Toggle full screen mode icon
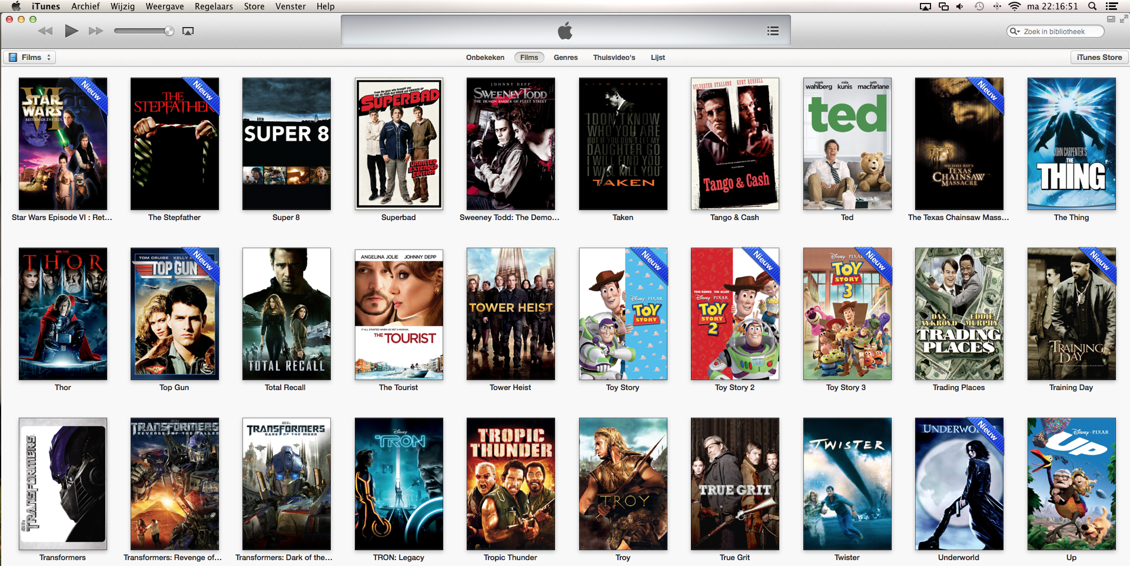 [x=1124, y=19]
